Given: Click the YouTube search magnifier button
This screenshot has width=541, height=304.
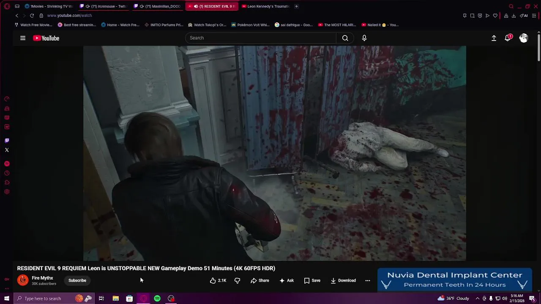Looking at the screenshot, I should coord(345,38).
